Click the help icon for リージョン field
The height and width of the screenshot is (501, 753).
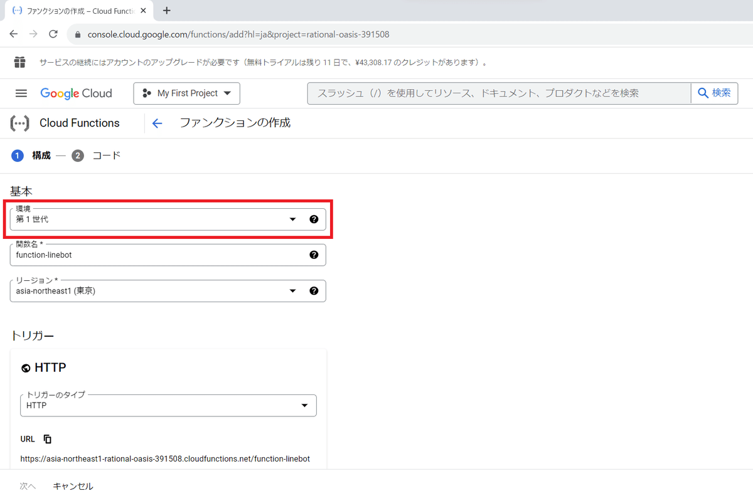pos(314,291)
